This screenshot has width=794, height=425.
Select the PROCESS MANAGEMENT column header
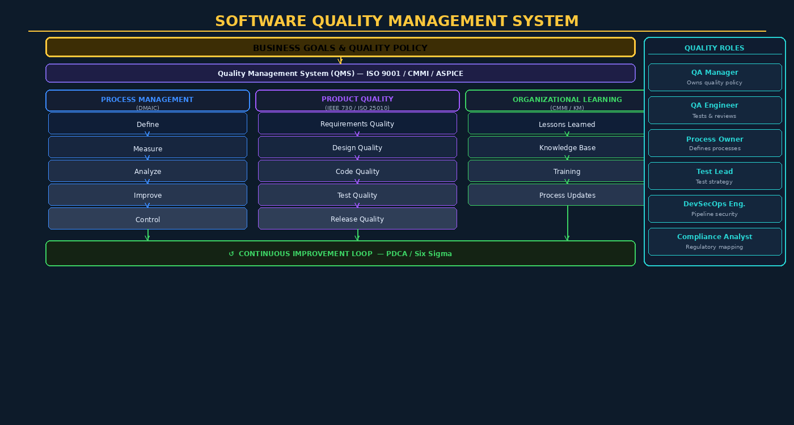[147, 100]
